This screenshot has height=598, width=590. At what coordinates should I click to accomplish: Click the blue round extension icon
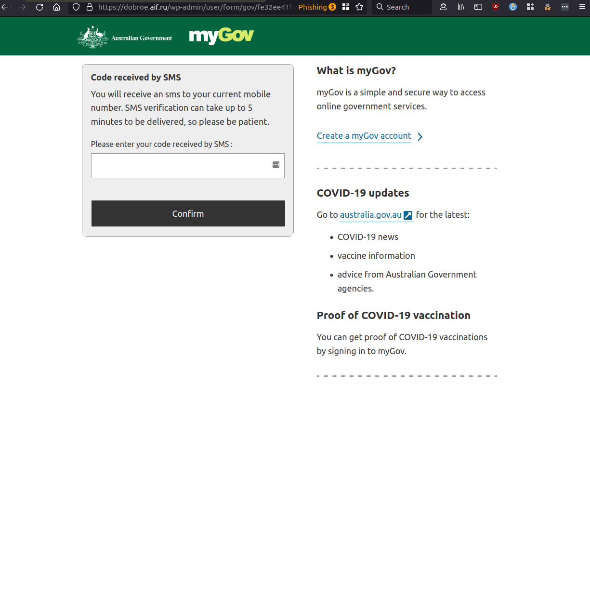tap(513, 7)
